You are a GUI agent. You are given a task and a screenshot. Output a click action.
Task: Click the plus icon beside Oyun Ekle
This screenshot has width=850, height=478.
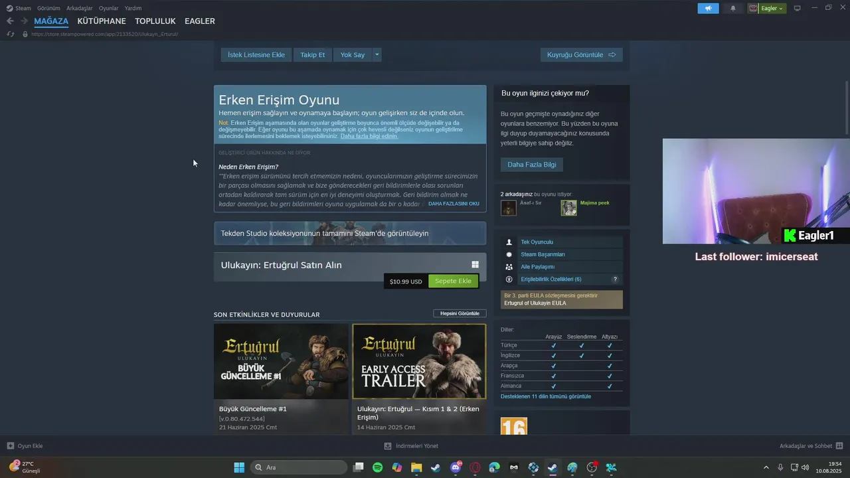click(10, 446)
